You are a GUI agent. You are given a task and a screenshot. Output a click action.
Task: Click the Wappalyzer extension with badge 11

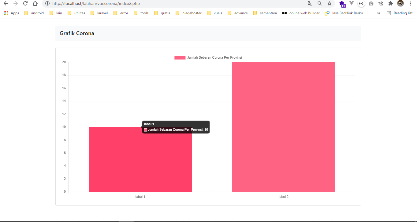[342, 4]
